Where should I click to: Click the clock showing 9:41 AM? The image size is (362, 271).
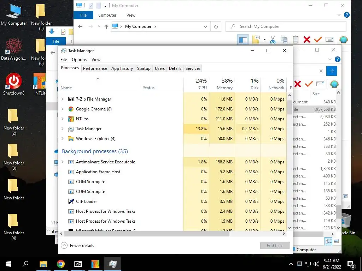coord(332,261)
